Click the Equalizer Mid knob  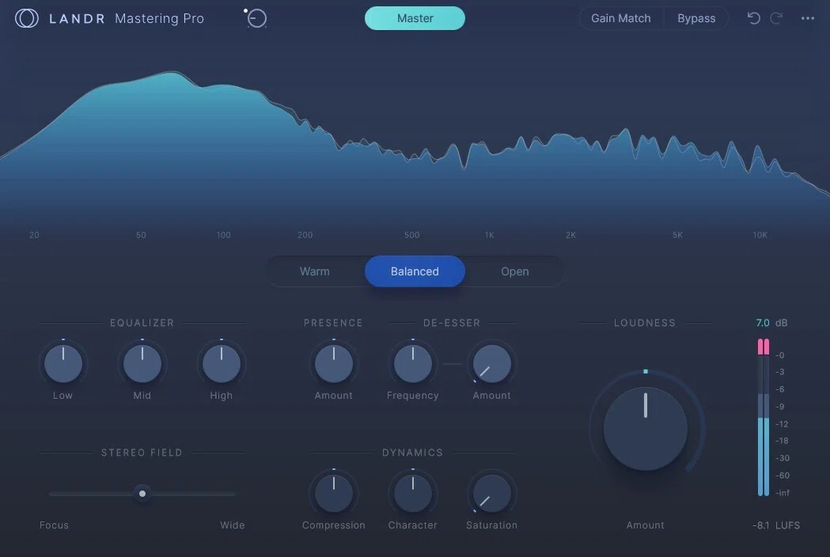[x=142, y=364]
